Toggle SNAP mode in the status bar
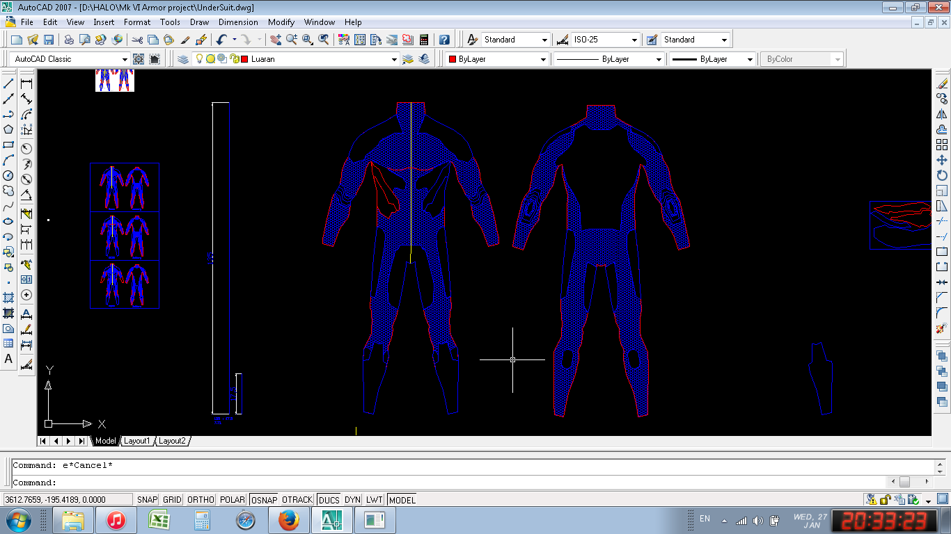951x534 pixels. tap(148, 500)
